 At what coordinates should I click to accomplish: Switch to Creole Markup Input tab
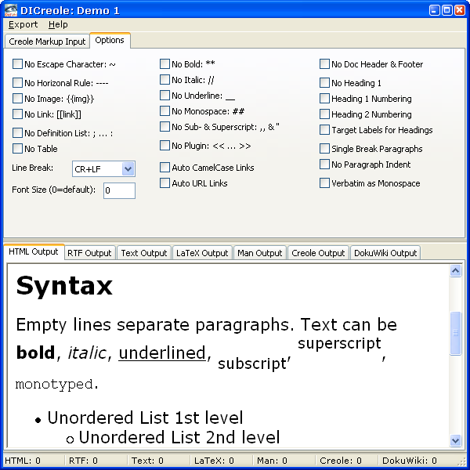tap(47, 42)
